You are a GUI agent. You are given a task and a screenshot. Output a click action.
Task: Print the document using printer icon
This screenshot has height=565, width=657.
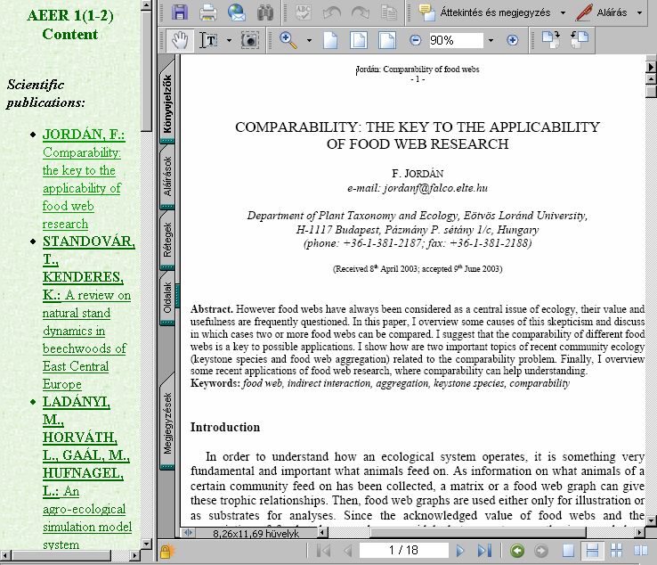(207, 12)
